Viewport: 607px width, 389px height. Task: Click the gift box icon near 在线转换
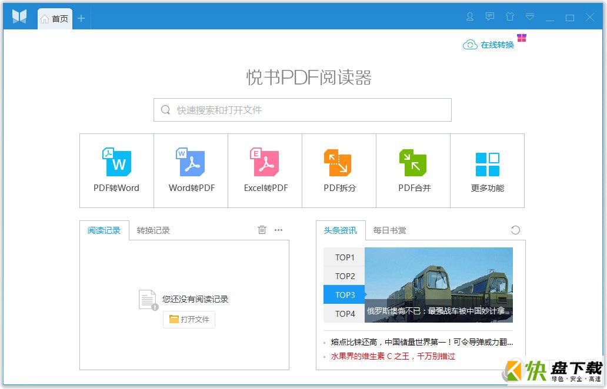(x=522, y=38)
